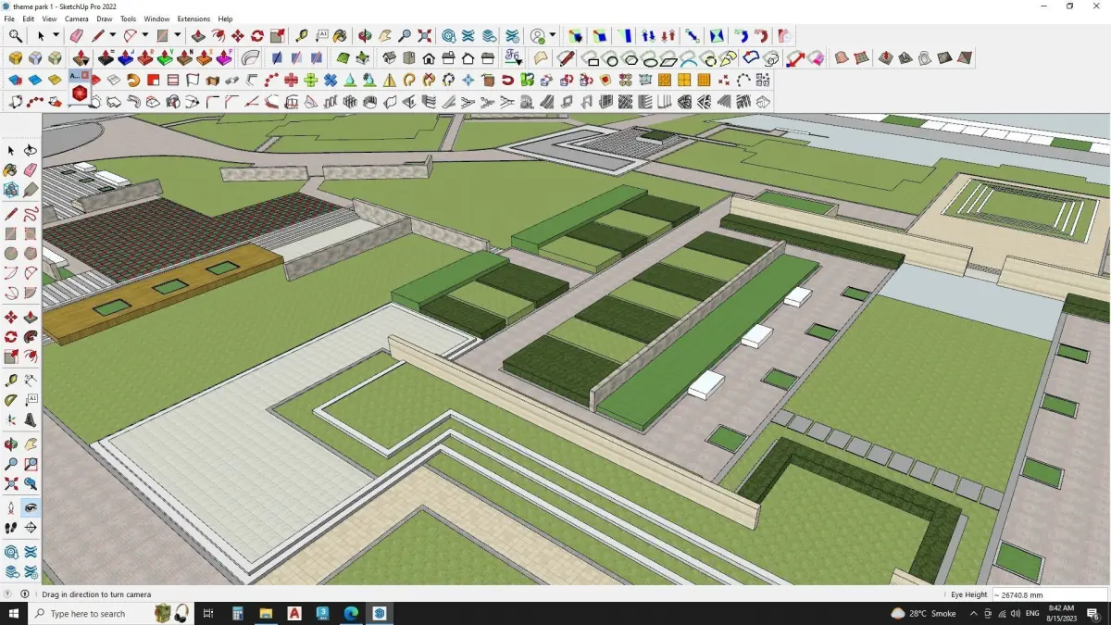Select the Dimensions tool in left toolbar

[31, 380]
